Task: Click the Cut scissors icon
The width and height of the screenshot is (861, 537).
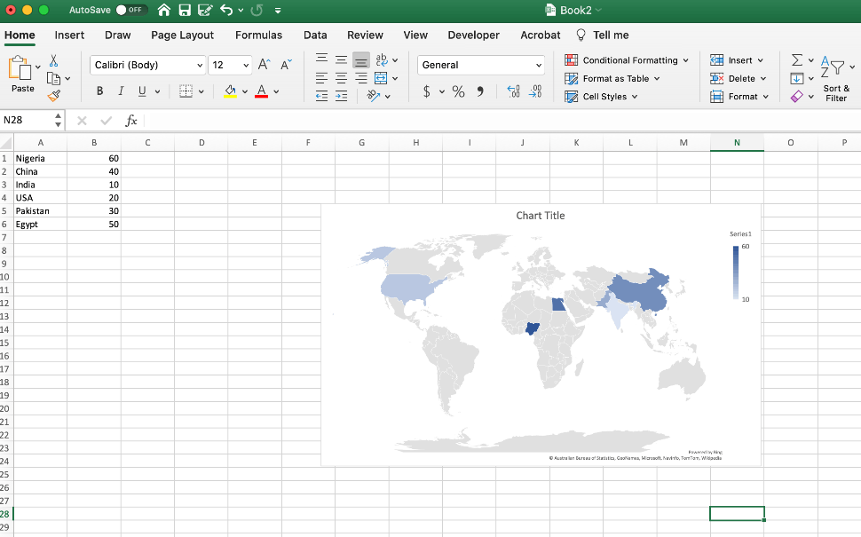Action: pos(53,60)
